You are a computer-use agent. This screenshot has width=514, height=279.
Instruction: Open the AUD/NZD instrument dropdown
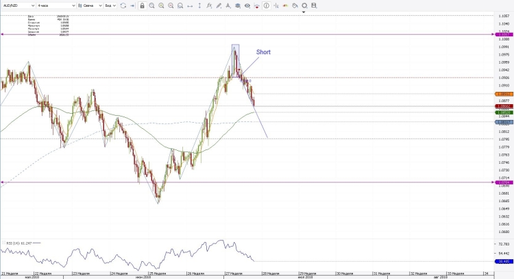(19, 5)
